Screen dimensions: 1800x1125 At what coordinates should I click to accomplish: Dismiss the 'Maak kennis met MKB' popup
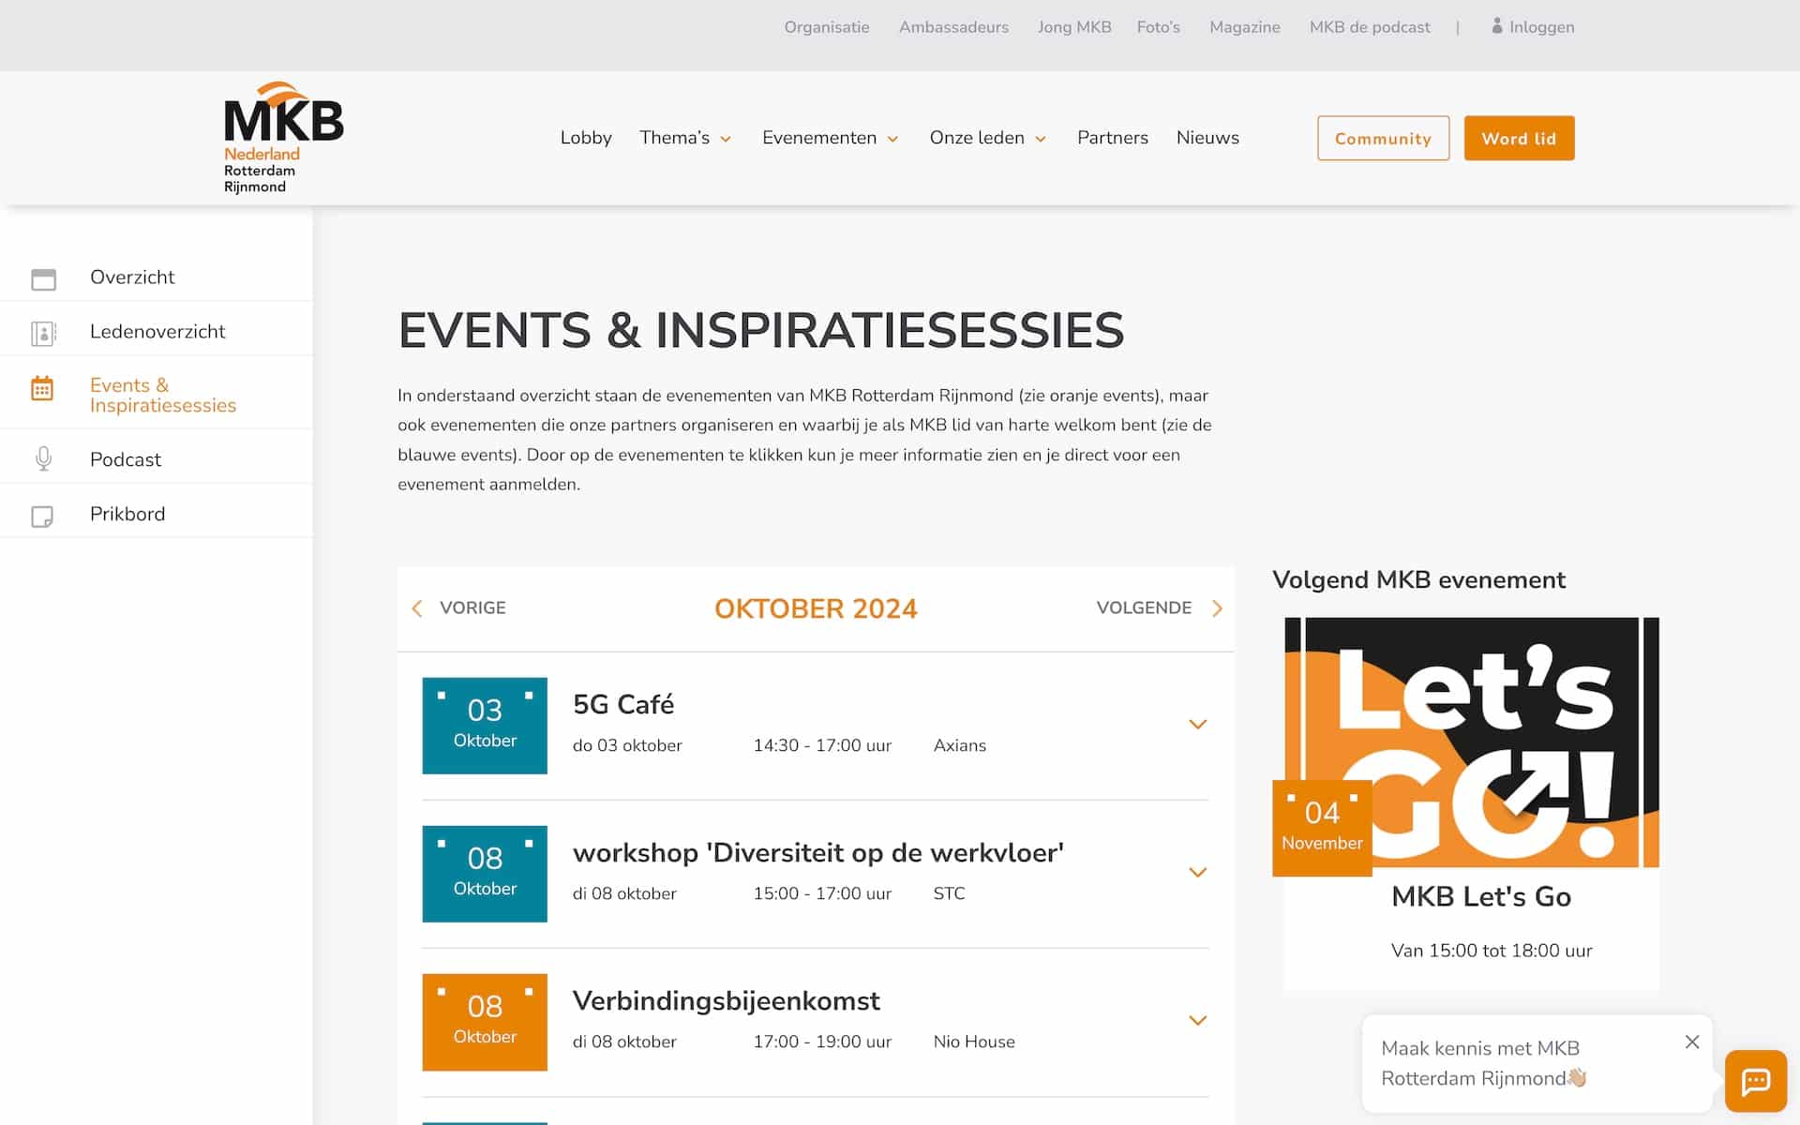click(1691, 1042)
